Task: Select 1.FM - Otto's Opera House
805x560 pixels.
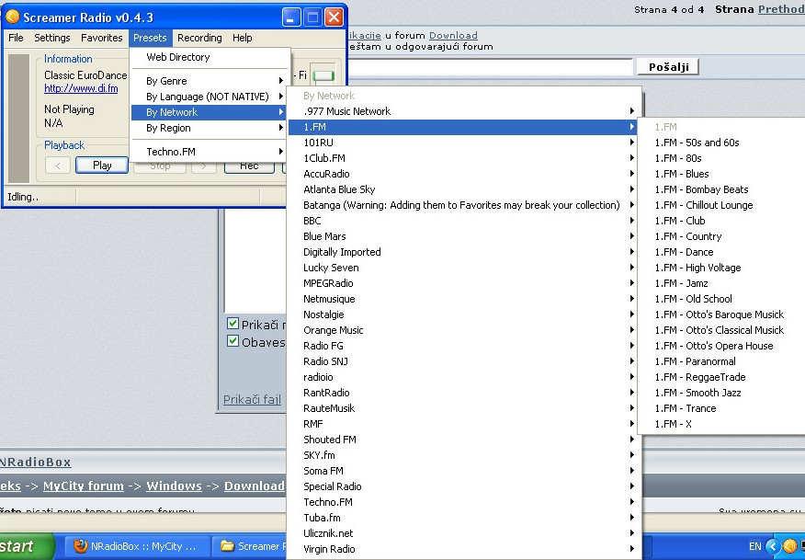Action: (721, 346)
